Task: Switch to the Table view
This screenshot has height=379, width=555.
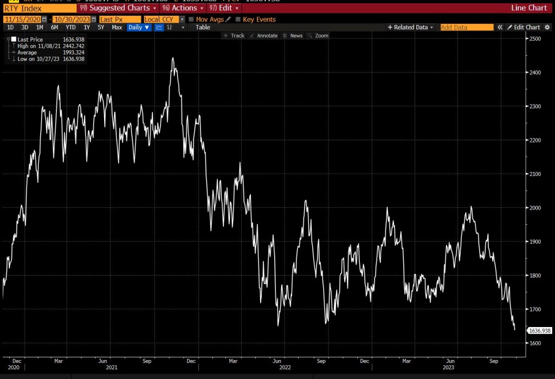Action: click(203, 27)
